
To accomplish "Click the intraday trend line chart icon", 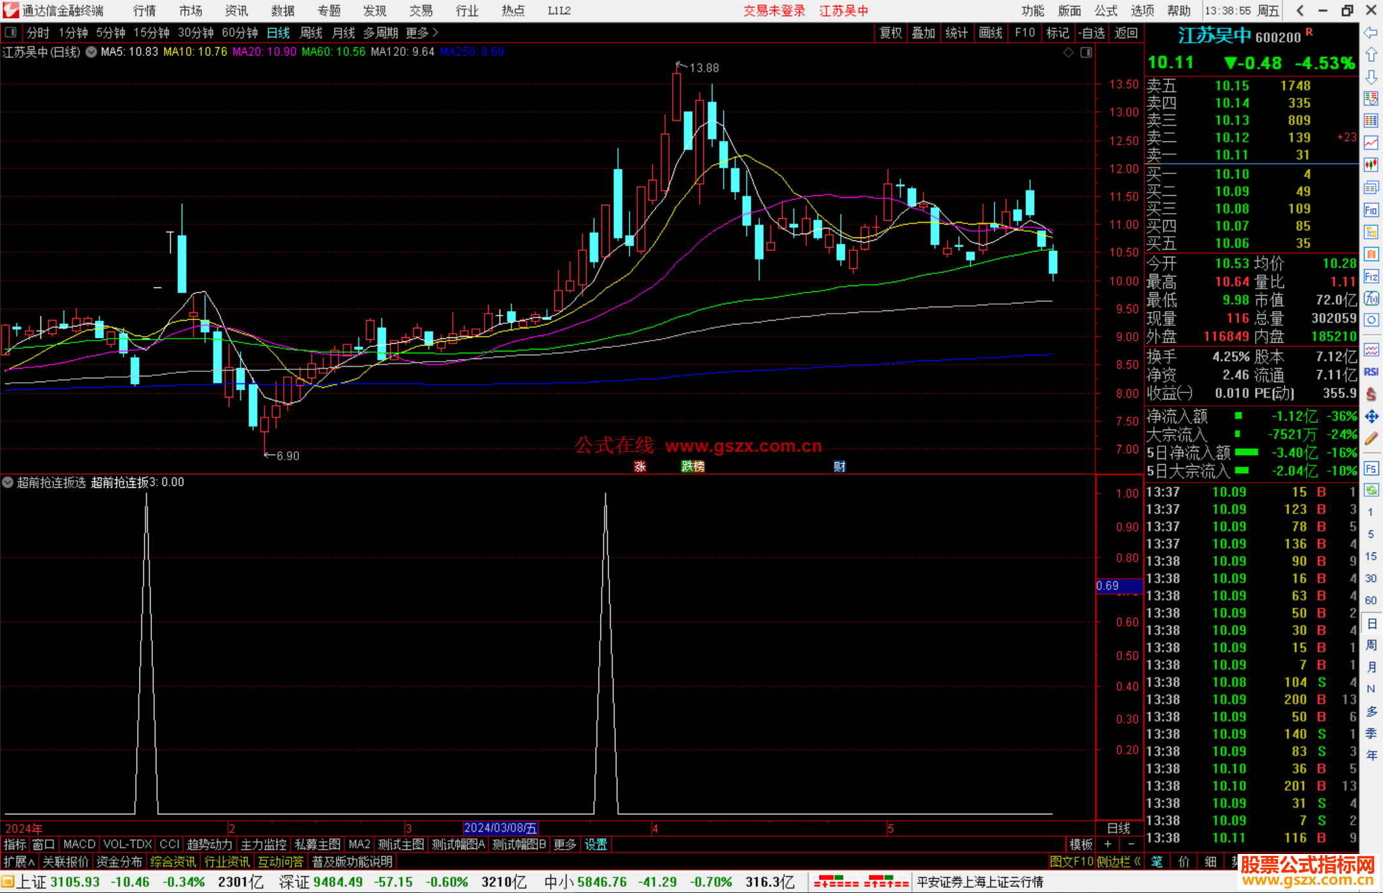I will (x=1371, y=143).
